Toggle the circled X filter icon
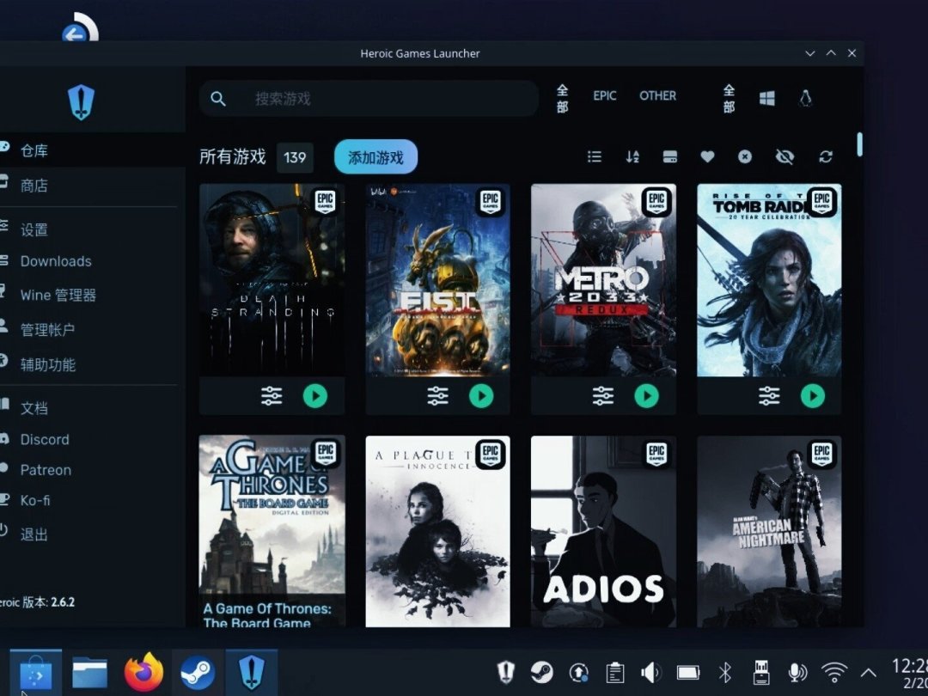The width and height of the screenshot is (928, 696). tap(744, 156)
